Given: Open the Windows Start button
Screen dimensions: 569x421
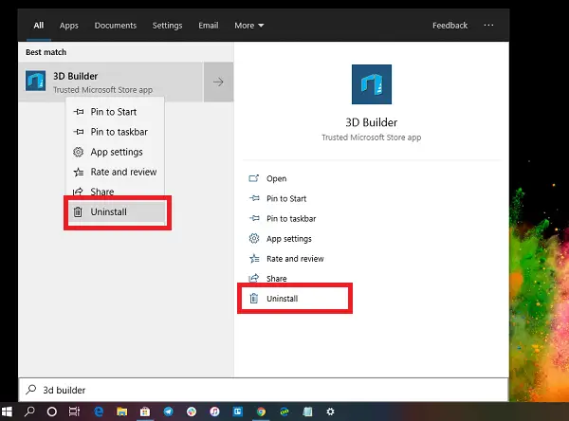Looking at the screenshot, I should tap(8, 412).
